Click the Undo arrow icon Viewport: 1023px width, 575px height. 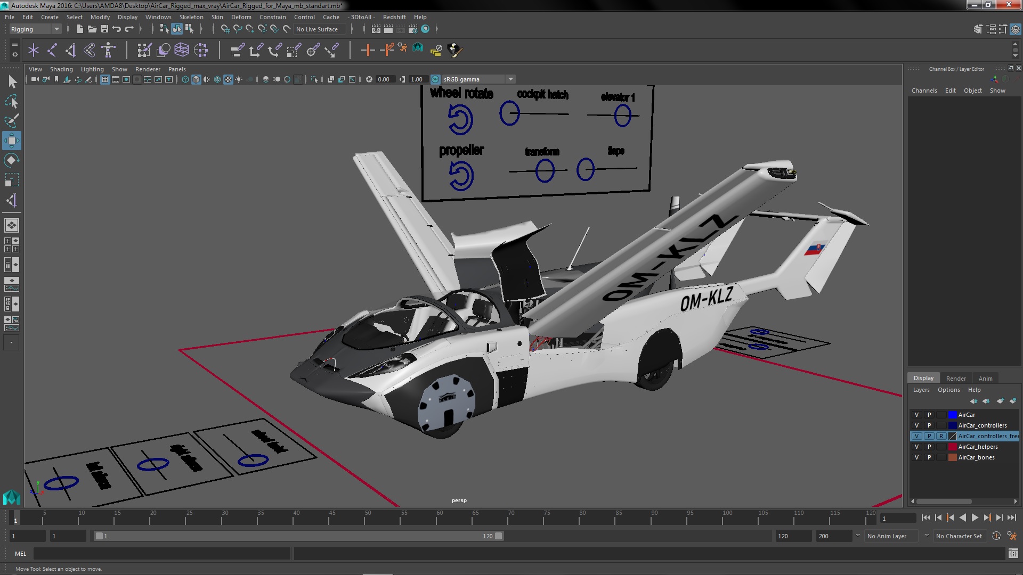click(117, 29)
